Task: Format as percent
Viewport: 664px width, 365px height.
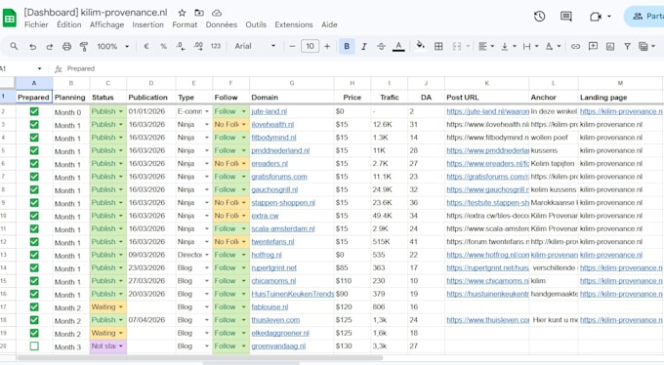Action: (163, 47)
